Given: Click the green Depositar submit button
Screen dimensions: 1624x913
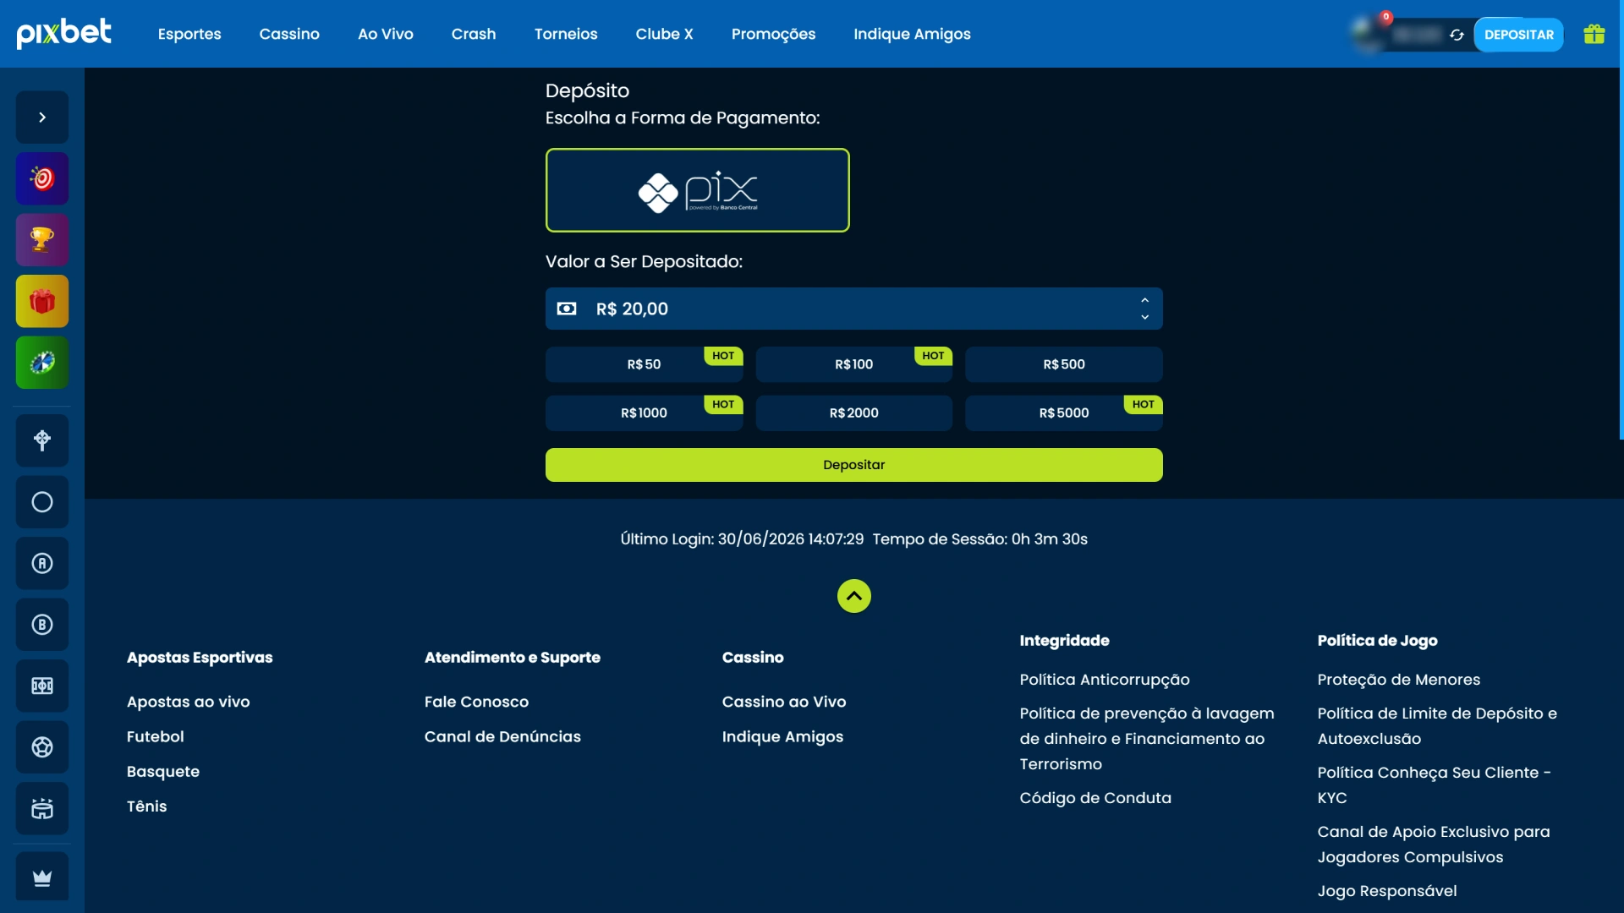Looking at the screenshot, I should click(854, 465).
